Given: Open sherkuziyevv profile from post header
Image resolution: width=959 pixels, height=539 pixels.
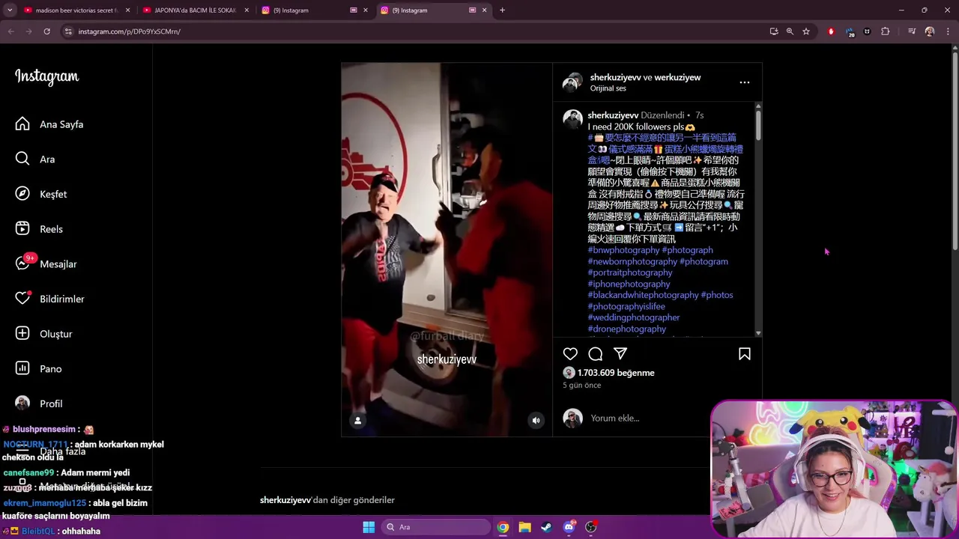Looking at the screenshot, I should (x=615, y=77).
